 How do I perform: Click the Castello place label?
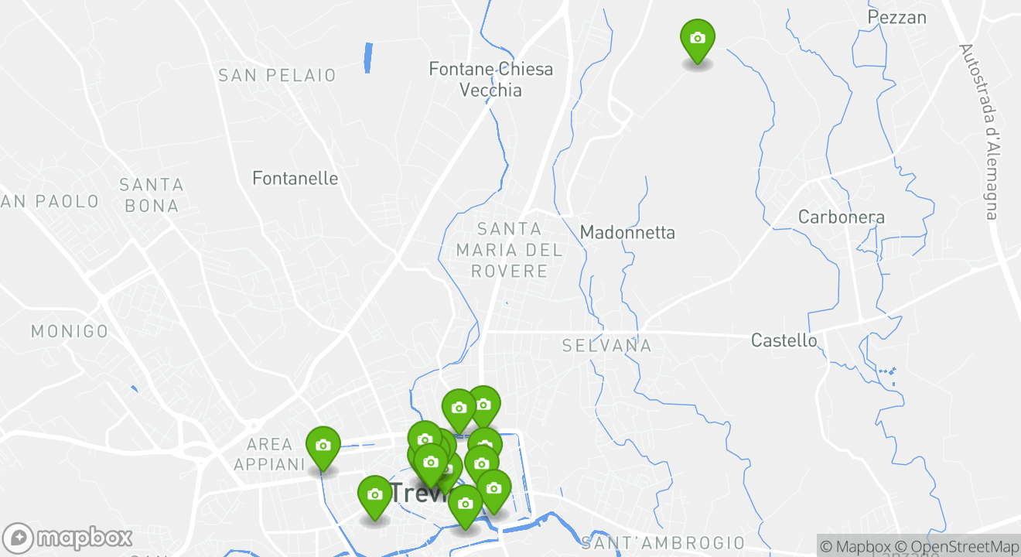tap(784, 340)
